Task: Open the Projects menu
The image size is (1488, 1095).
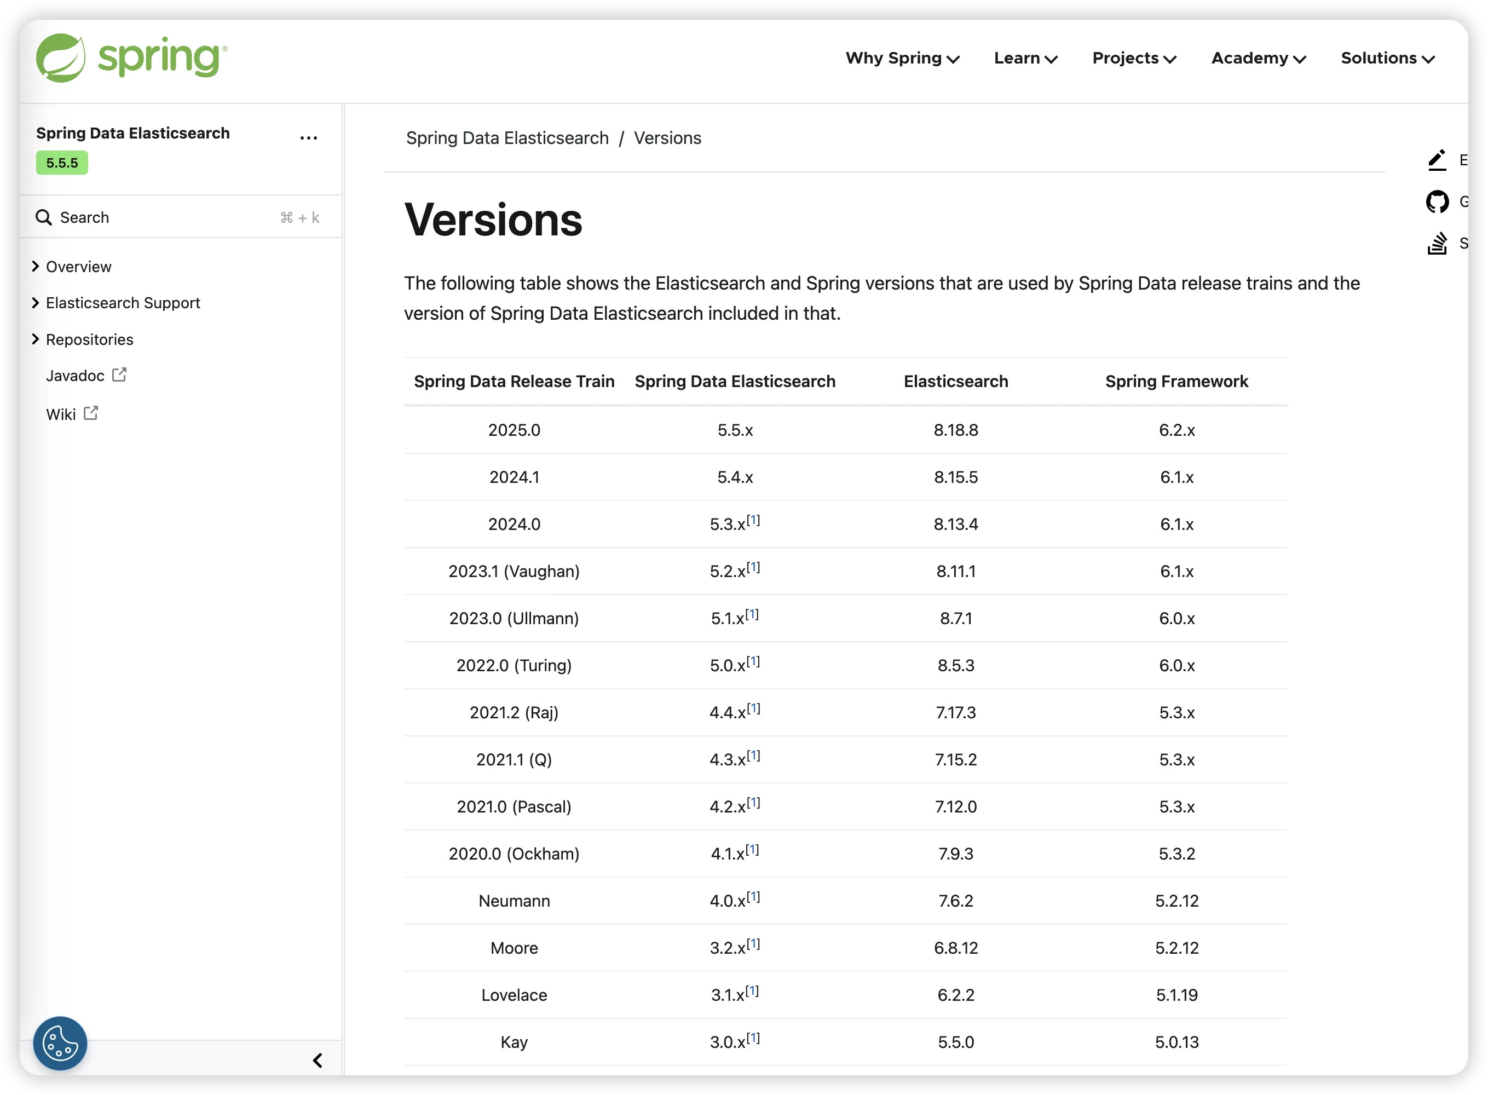Action: point(1134,59)
